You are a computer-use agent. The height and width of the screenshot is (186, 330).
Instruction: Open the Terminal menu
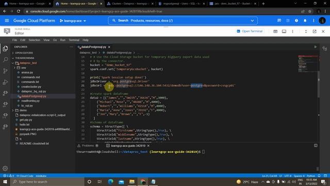74,40
